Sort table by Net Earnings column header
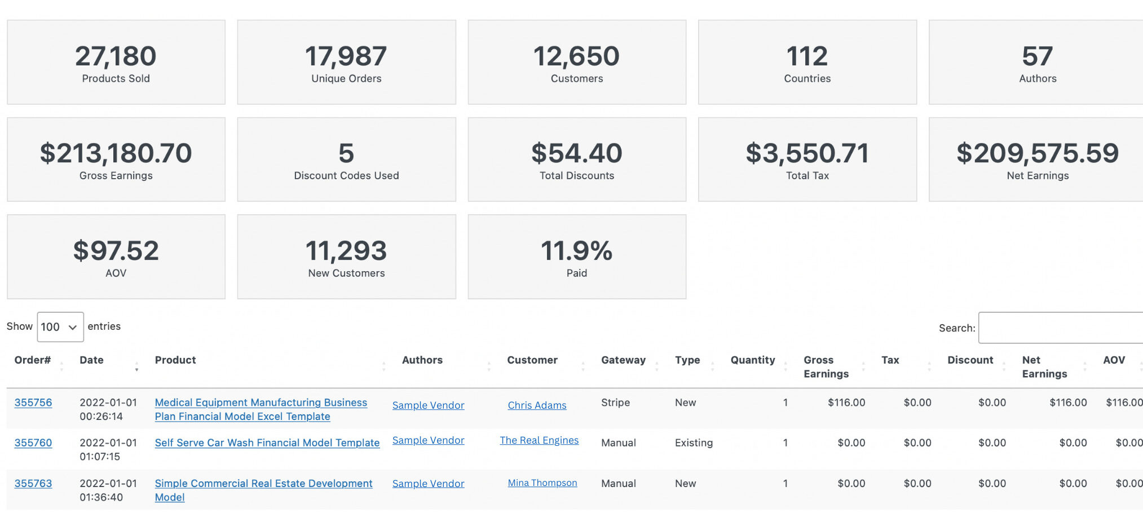Screen dimensions: 1143x522 pos(1044,367)
